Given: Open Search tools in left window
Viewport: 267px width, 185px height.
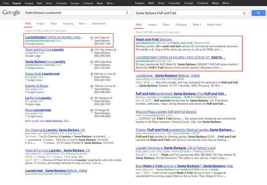Looking at the screenshot, I should click(x=99, y=23).
